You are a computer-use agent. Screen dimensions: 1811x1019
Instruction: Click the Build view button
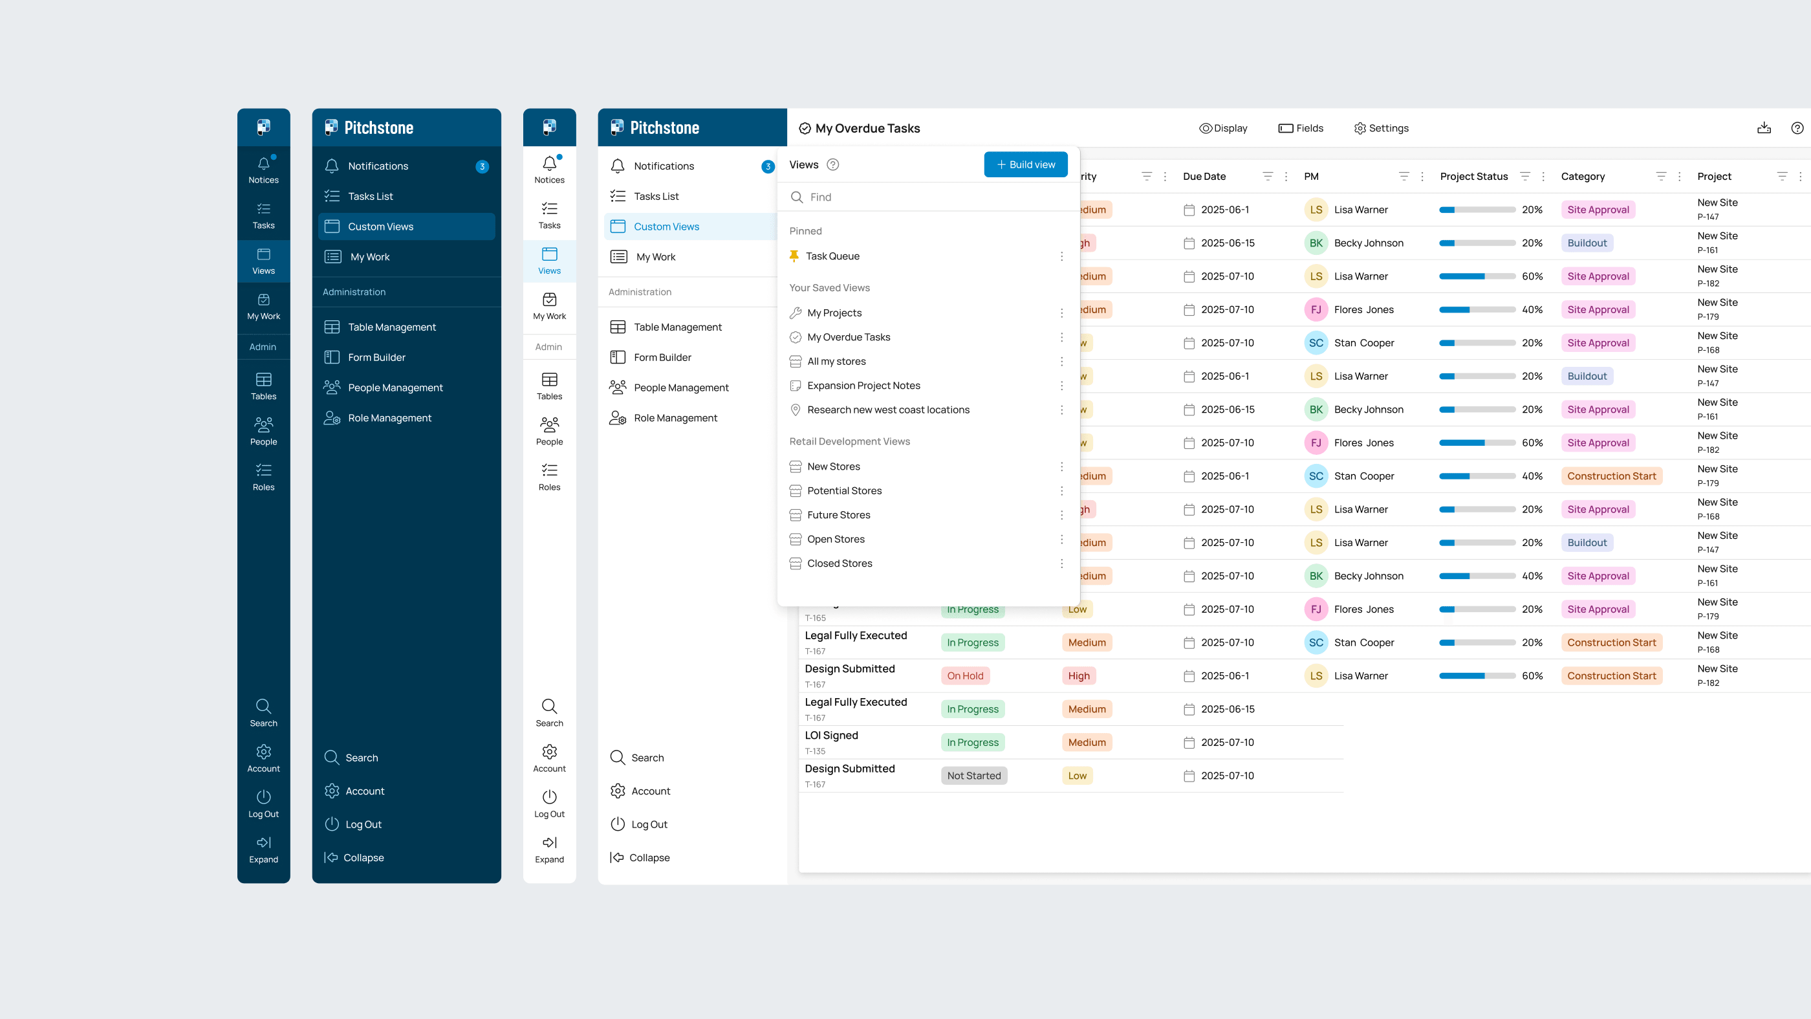point(1025,164)
